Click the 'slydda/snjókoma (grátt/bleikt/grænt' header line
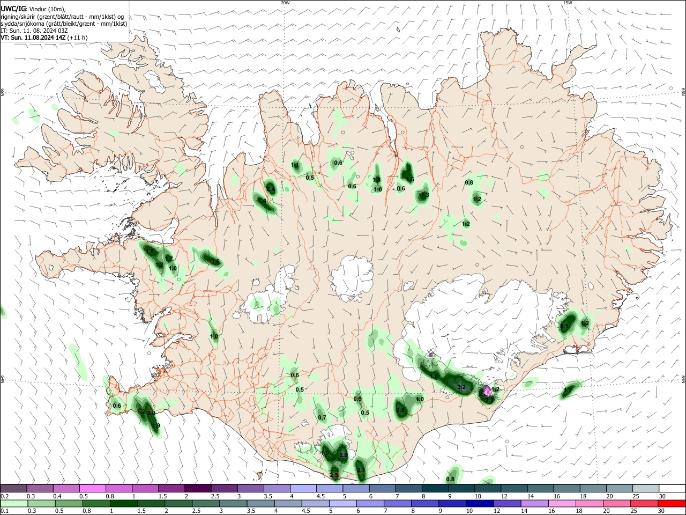 (64, 24)
